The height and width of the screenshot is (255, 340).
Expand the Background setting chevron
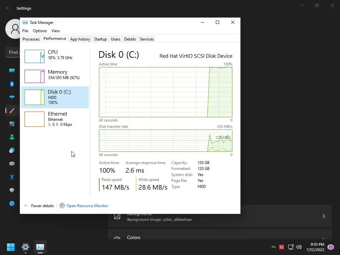tap(323, 216)
